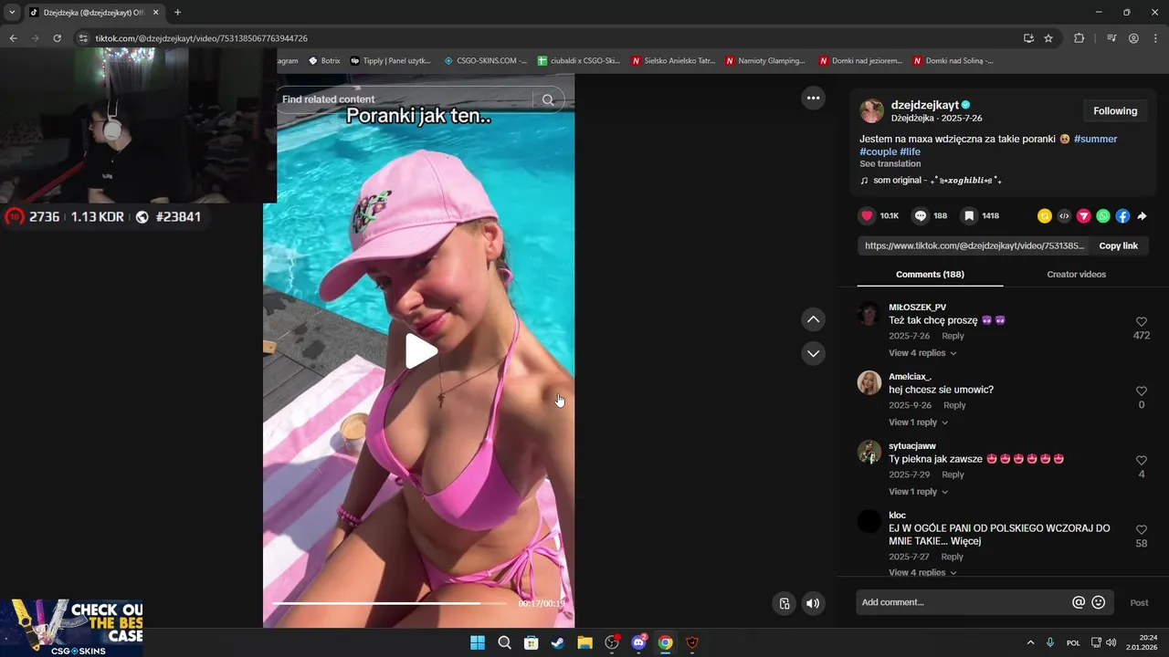Like the kloc comment
Viewport: 1169px width, 657px height.
[1142, 530]
